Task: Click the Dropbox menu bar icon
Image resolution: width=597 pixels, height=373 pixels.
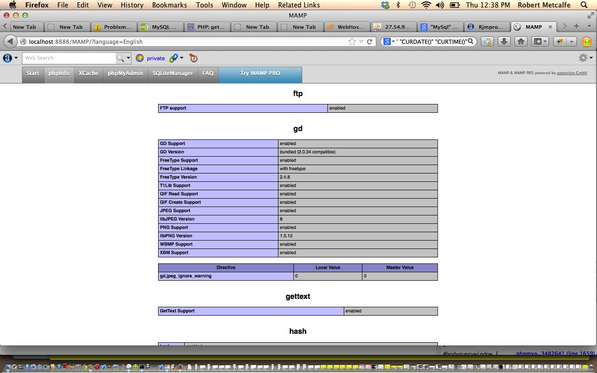Action: tap(385, 5)
